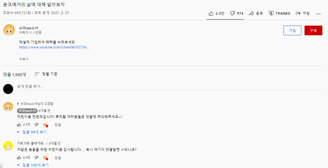The width and height of the screenshot is (328, 168).
Task: Expand 답글 132개 보기 replies
Action: click(33, 165)
